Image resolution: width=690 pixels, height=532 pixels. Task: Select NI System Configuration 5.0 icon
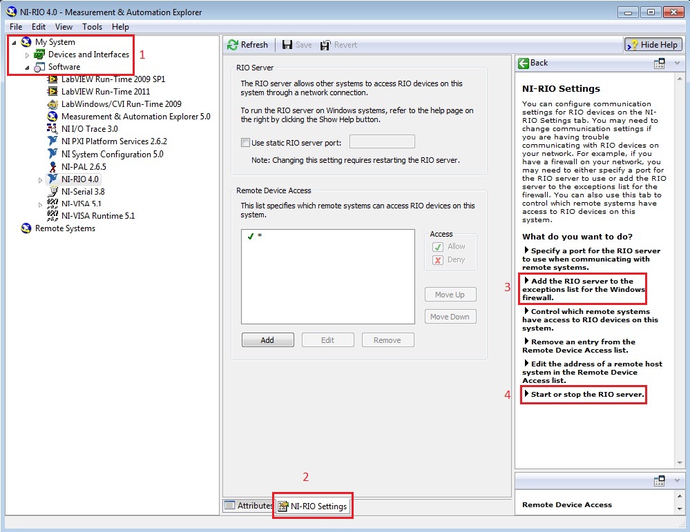coord(52,154)
